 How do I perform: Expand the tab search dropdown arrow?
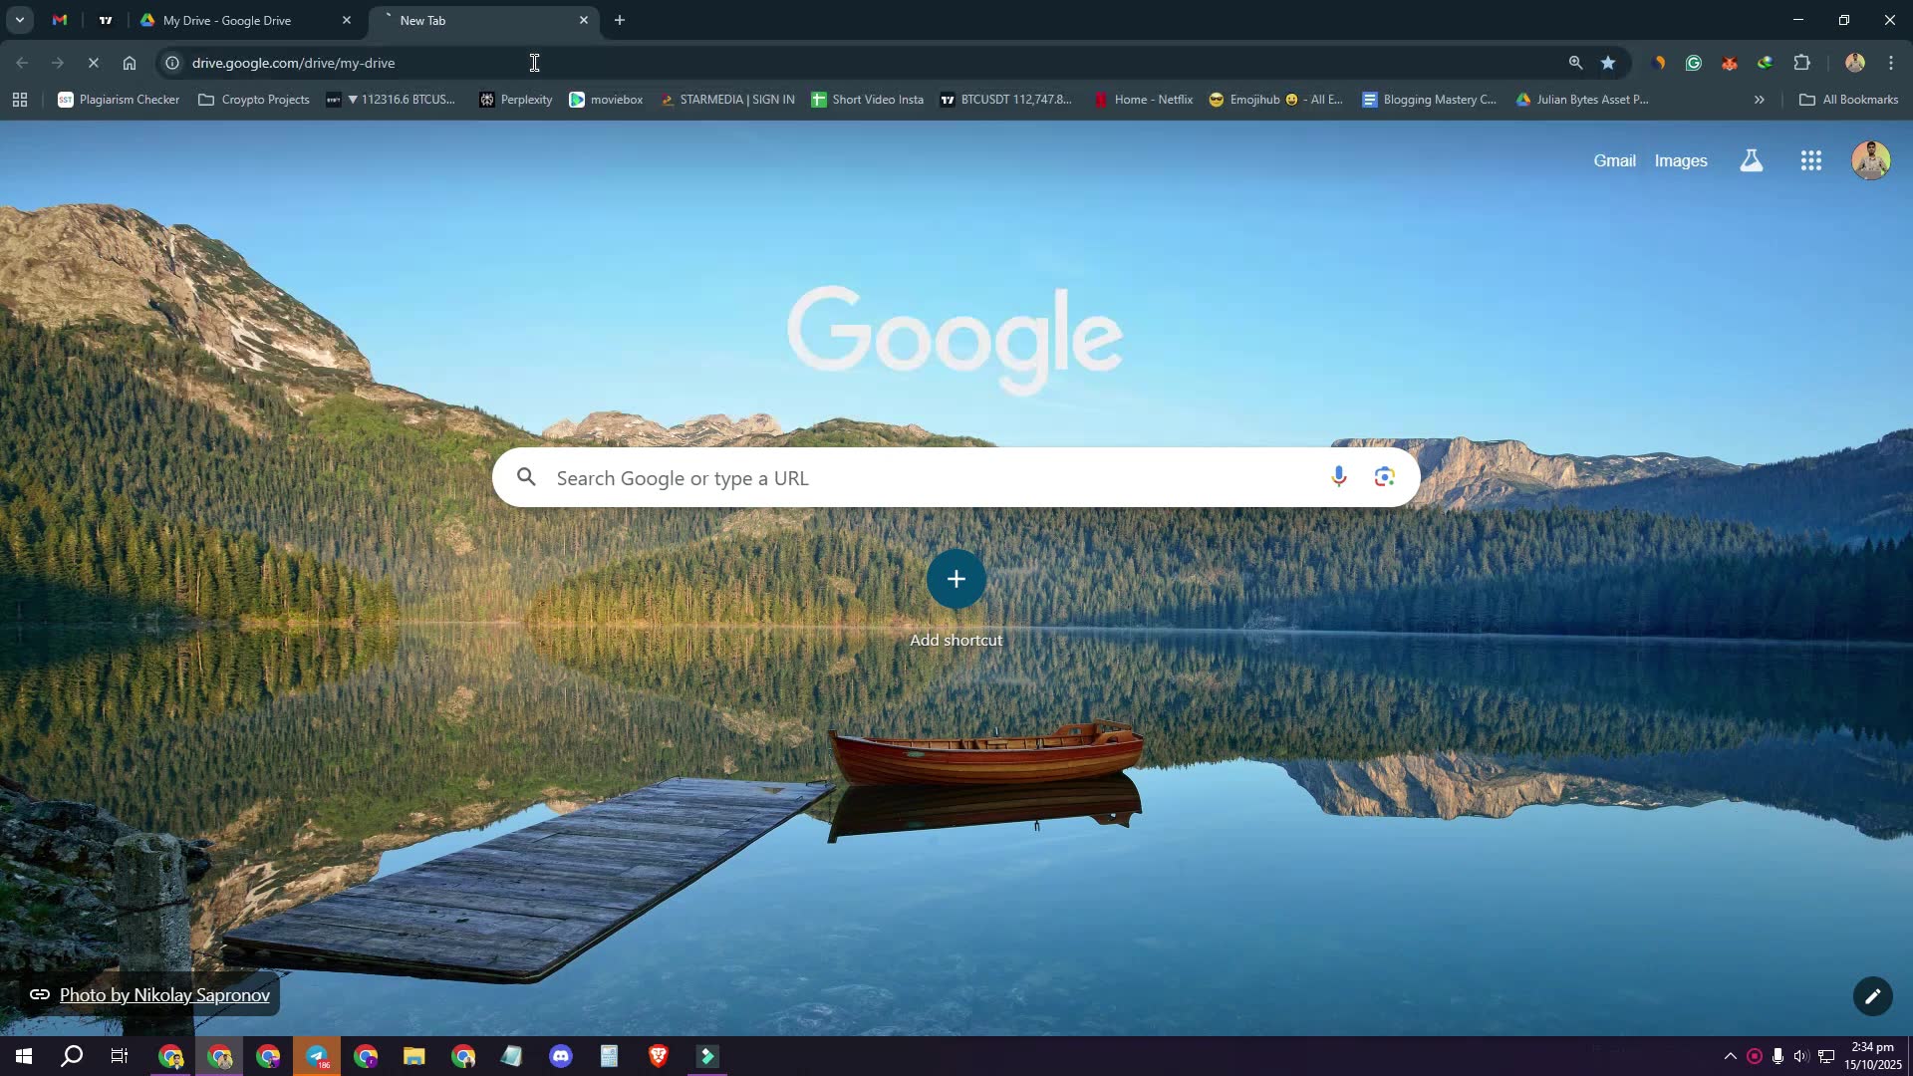(x=19, y=20)
